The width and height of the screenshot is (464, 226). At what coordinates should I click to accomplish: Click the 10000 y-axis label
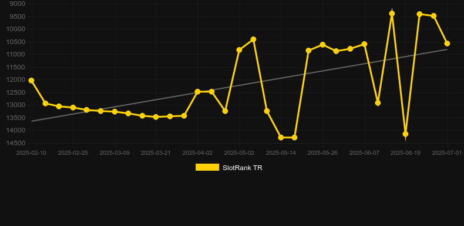pyautogui.click(x=16, y=29)
